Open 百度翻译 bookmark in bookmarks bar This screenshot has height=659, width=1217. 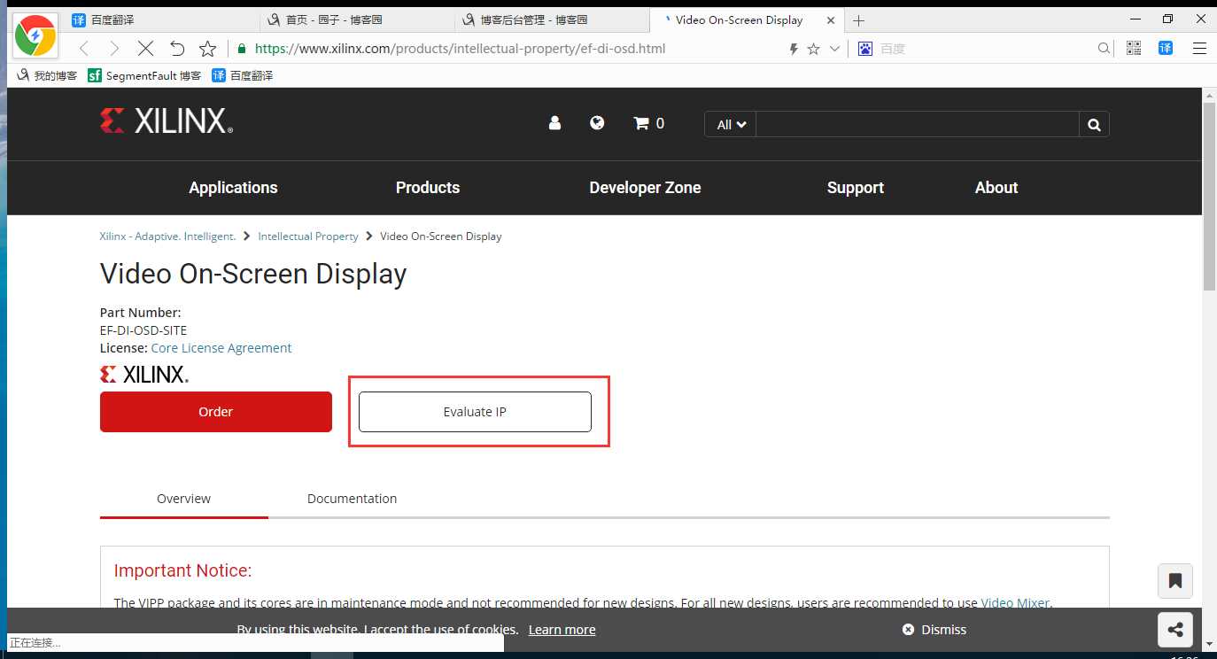(243, 76)
